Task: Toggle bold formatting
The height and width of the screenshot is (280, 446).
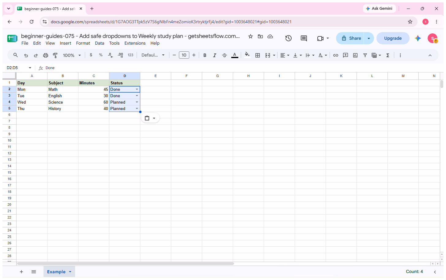Action: click(205, 55)
